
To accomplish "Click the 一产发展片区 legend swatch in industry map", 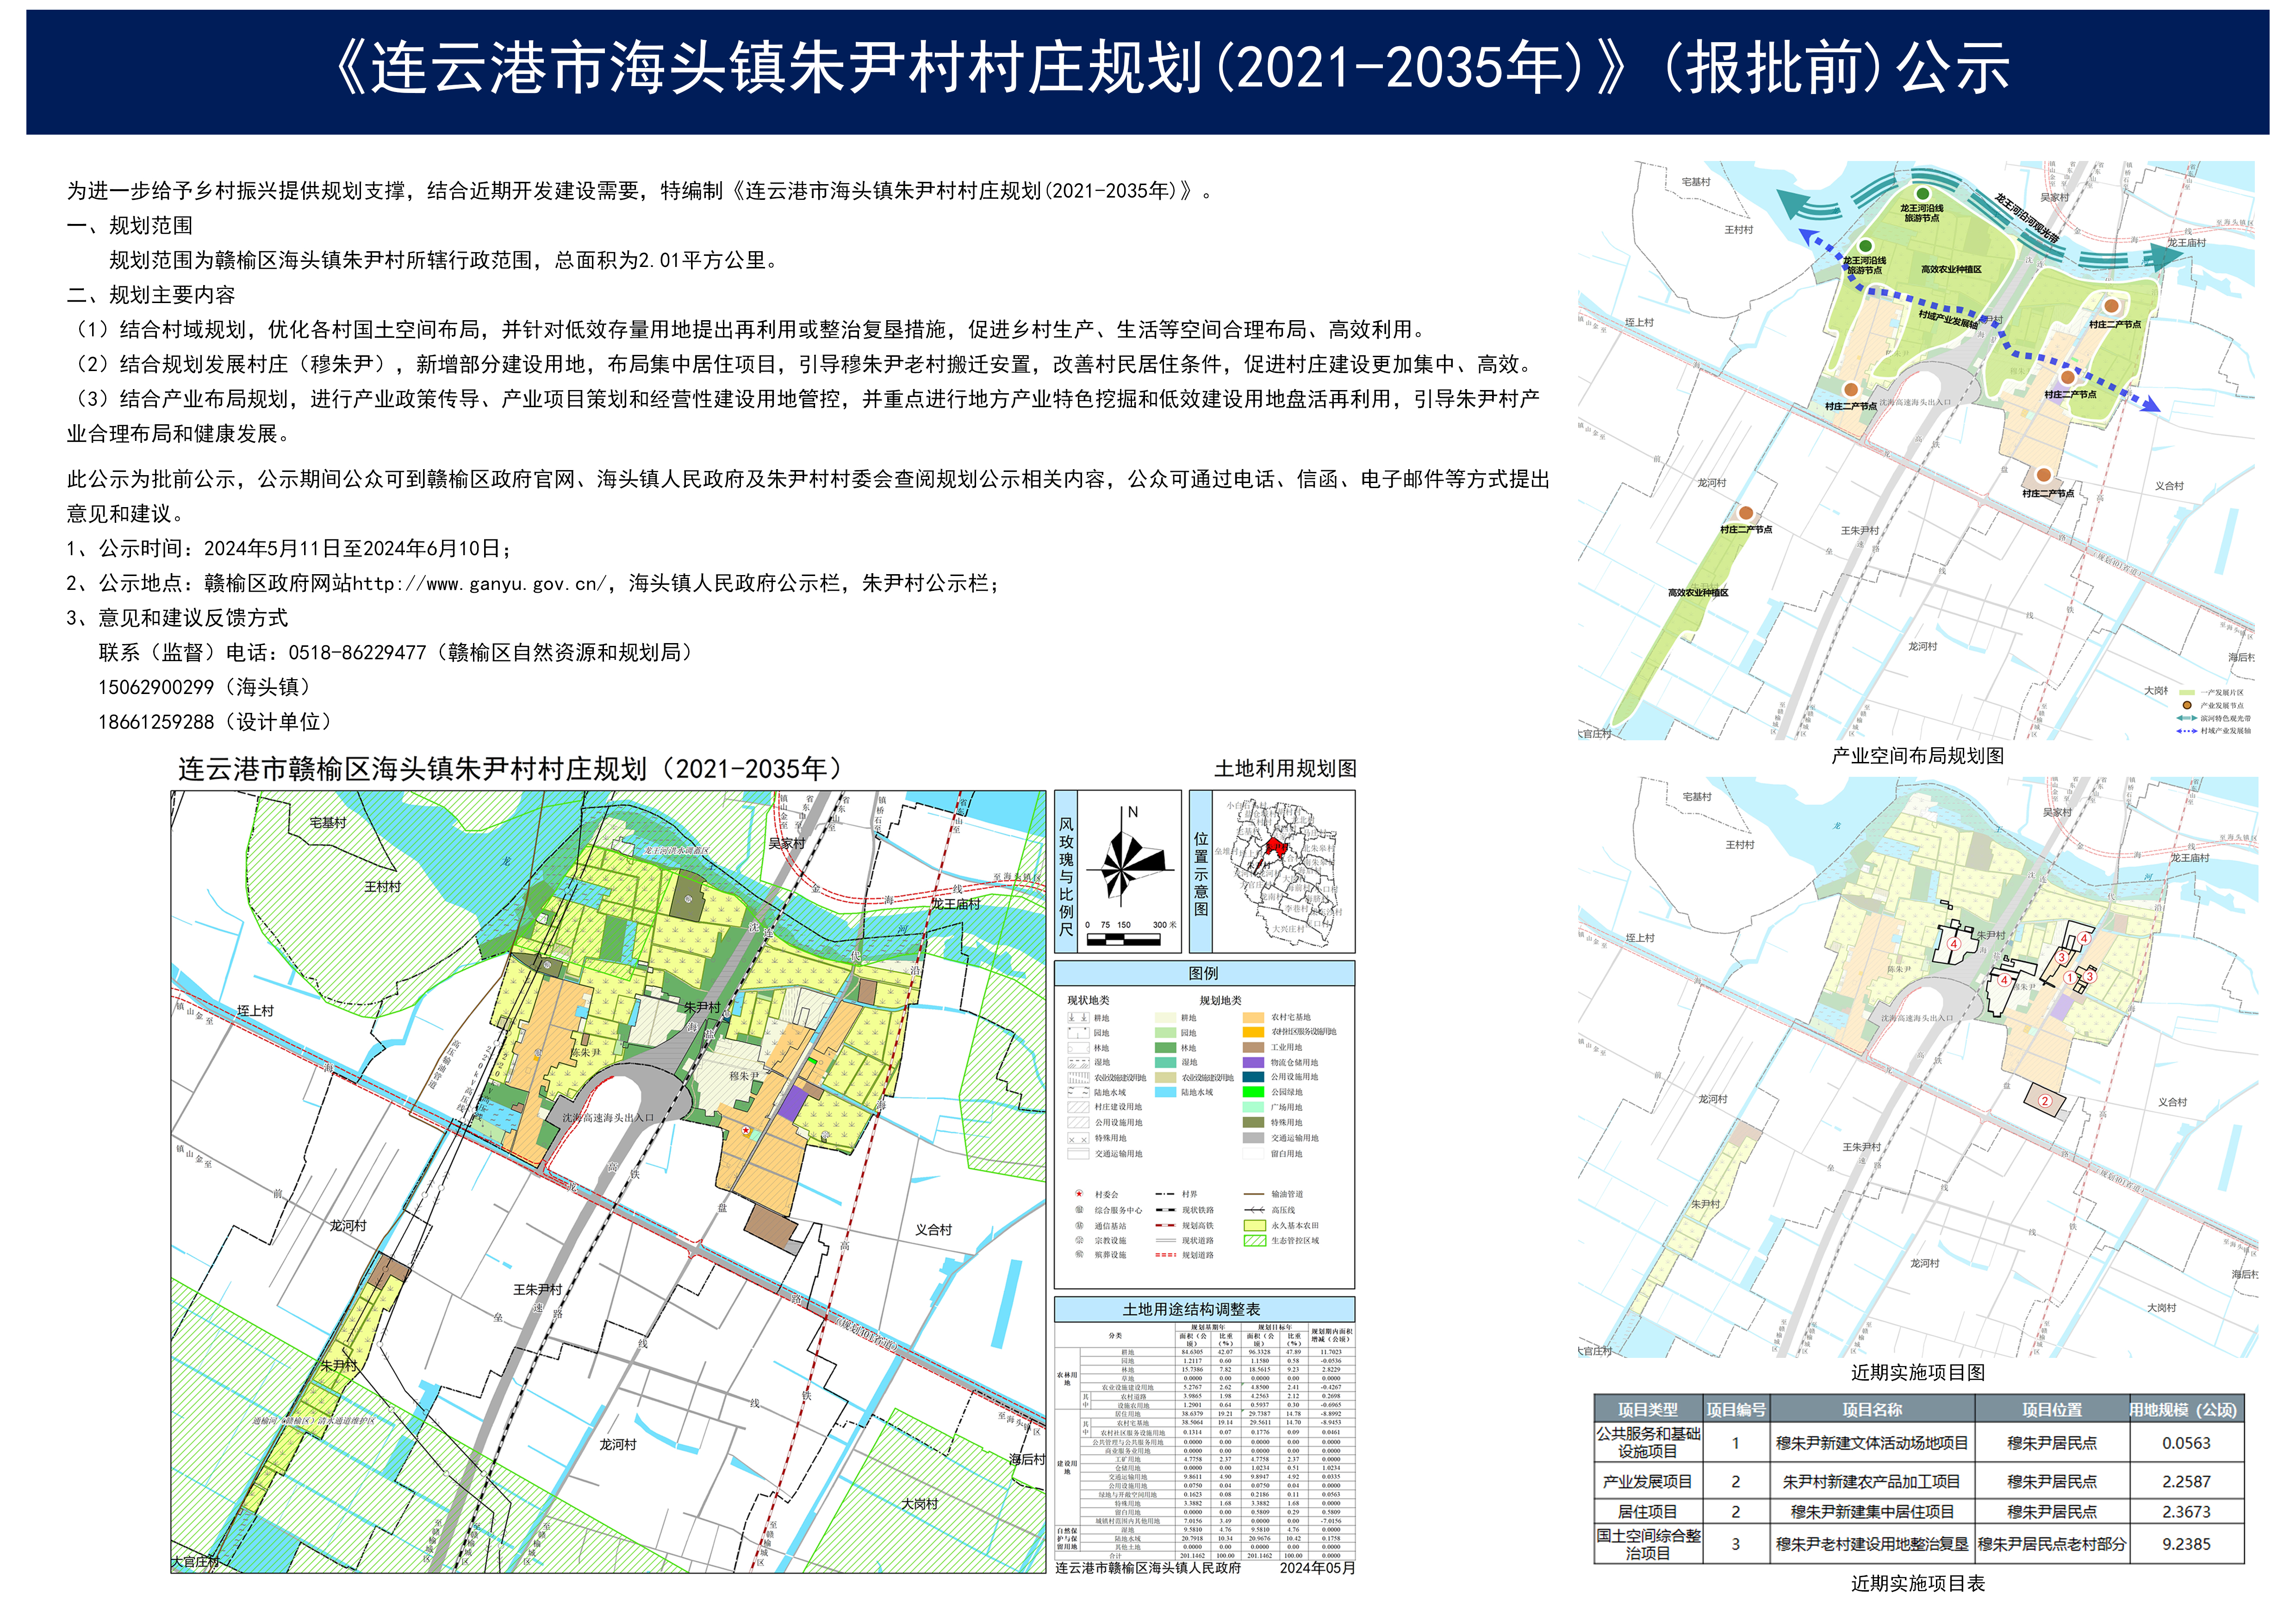I will click(x=2187, y=693).
